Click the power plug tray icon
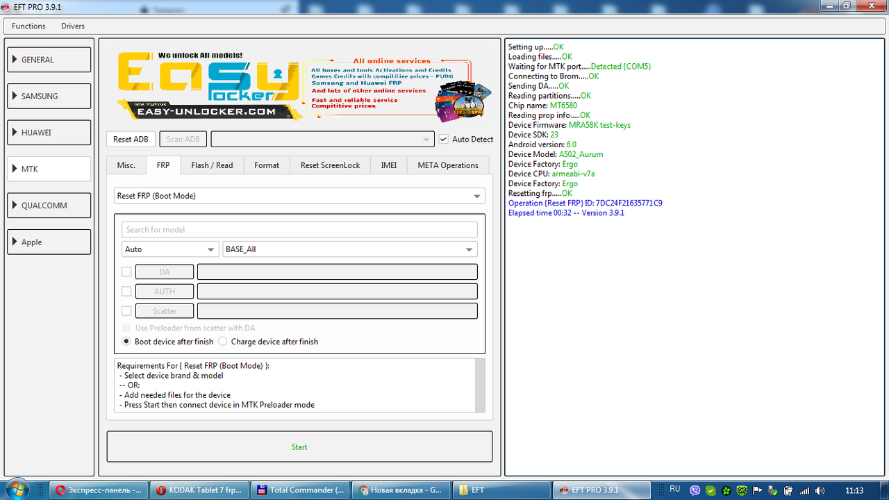This screenshot has height=500, width=889. coord(788,490)
